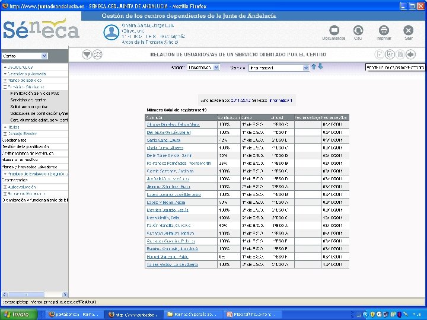Open Cert. alumnado admit. submenu item
This screenshot has height=320, width=427.
(x=39, y=120)
